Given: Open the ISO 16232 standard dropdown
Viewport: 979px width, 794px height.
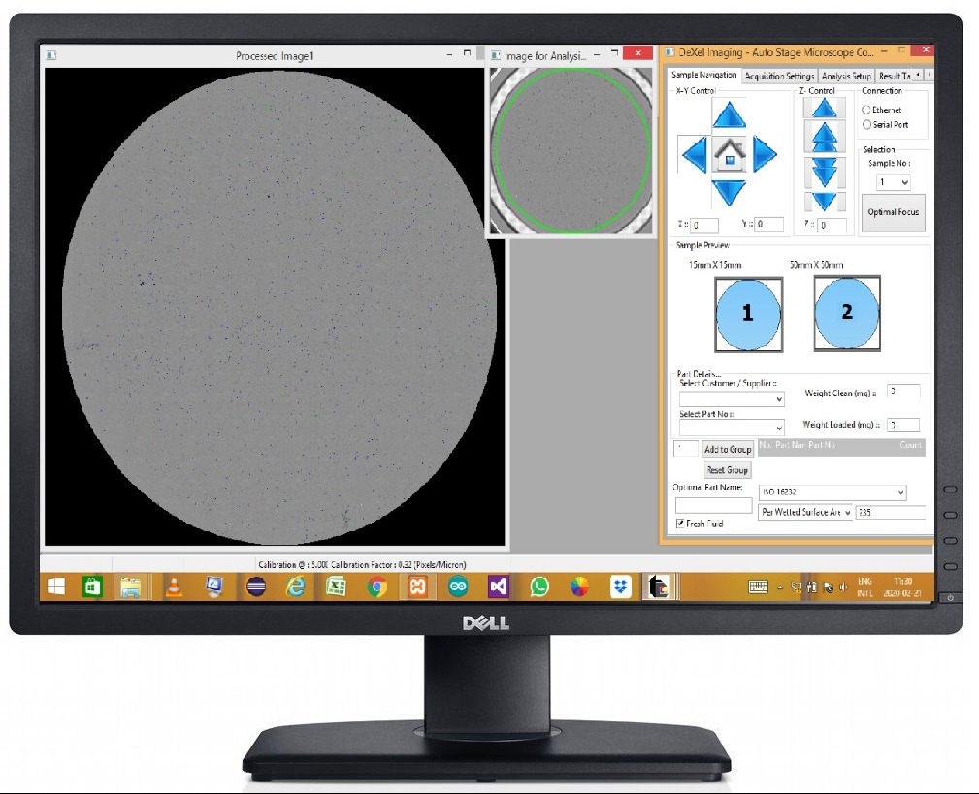Looking at the screenshot, I should [x=832, y=492].
